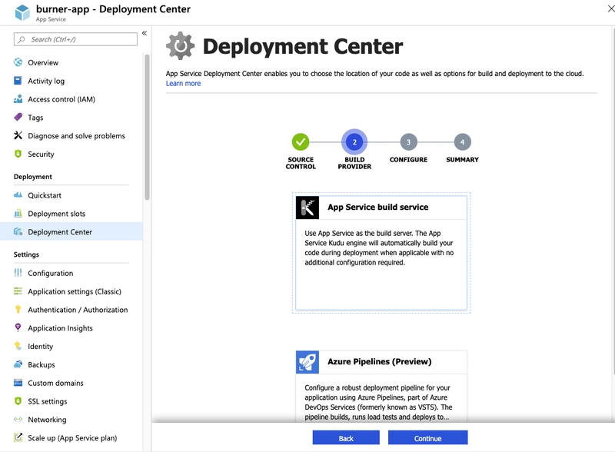This screenshot has height=452, width=615.
Task: Click the Scale up icon
Action: tap(18, 437)
